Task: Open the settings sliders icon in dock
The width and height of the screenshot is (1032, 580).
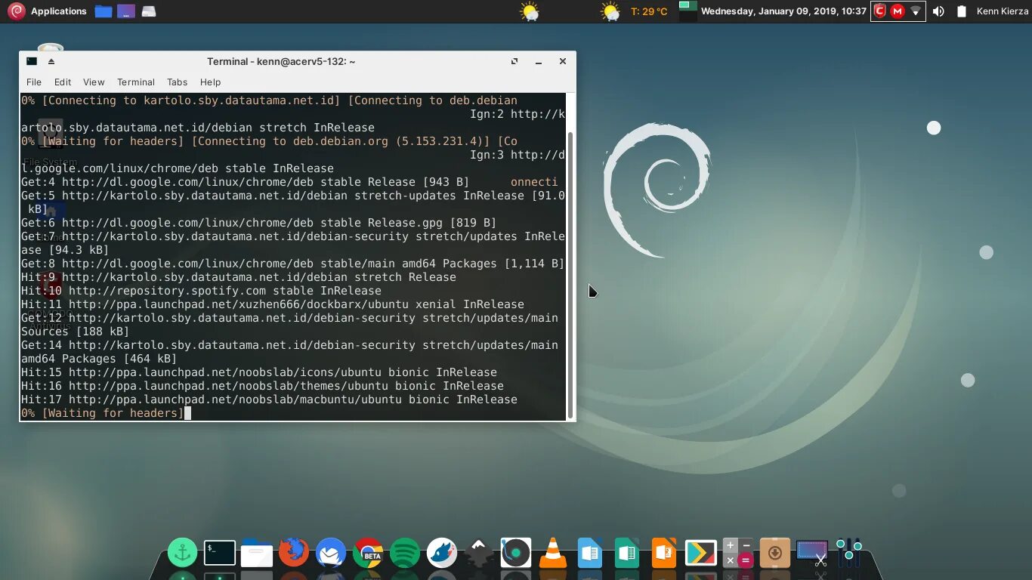Action: coord(849,553)
